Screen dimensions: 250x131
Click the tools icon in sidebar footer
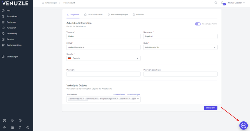point(4,120)
